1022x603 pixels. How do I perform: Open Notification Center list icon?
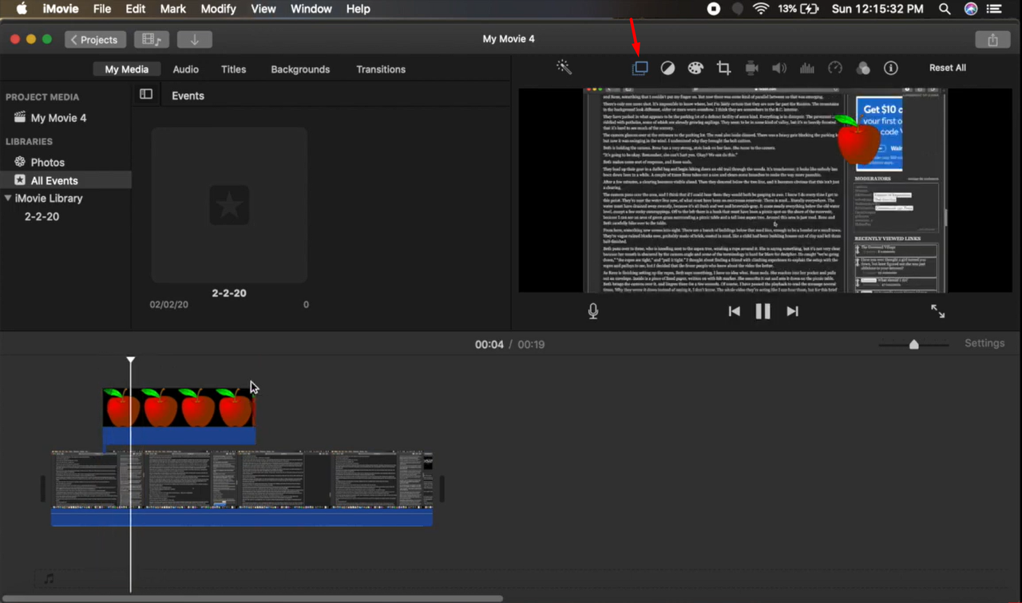point(994,9)
